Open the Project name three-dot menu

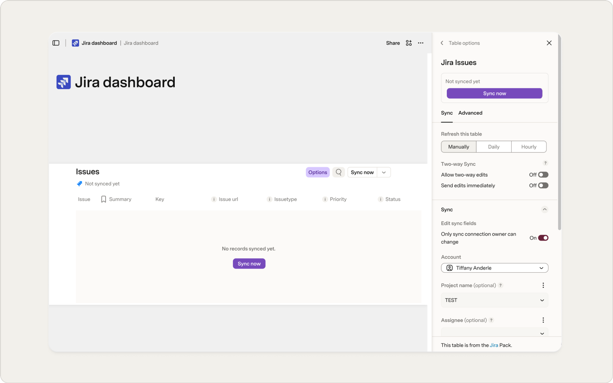543,285
